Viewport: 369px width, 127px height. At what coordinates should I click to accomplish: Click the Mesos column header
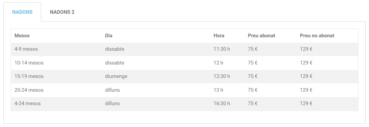(x=22, y=36)
